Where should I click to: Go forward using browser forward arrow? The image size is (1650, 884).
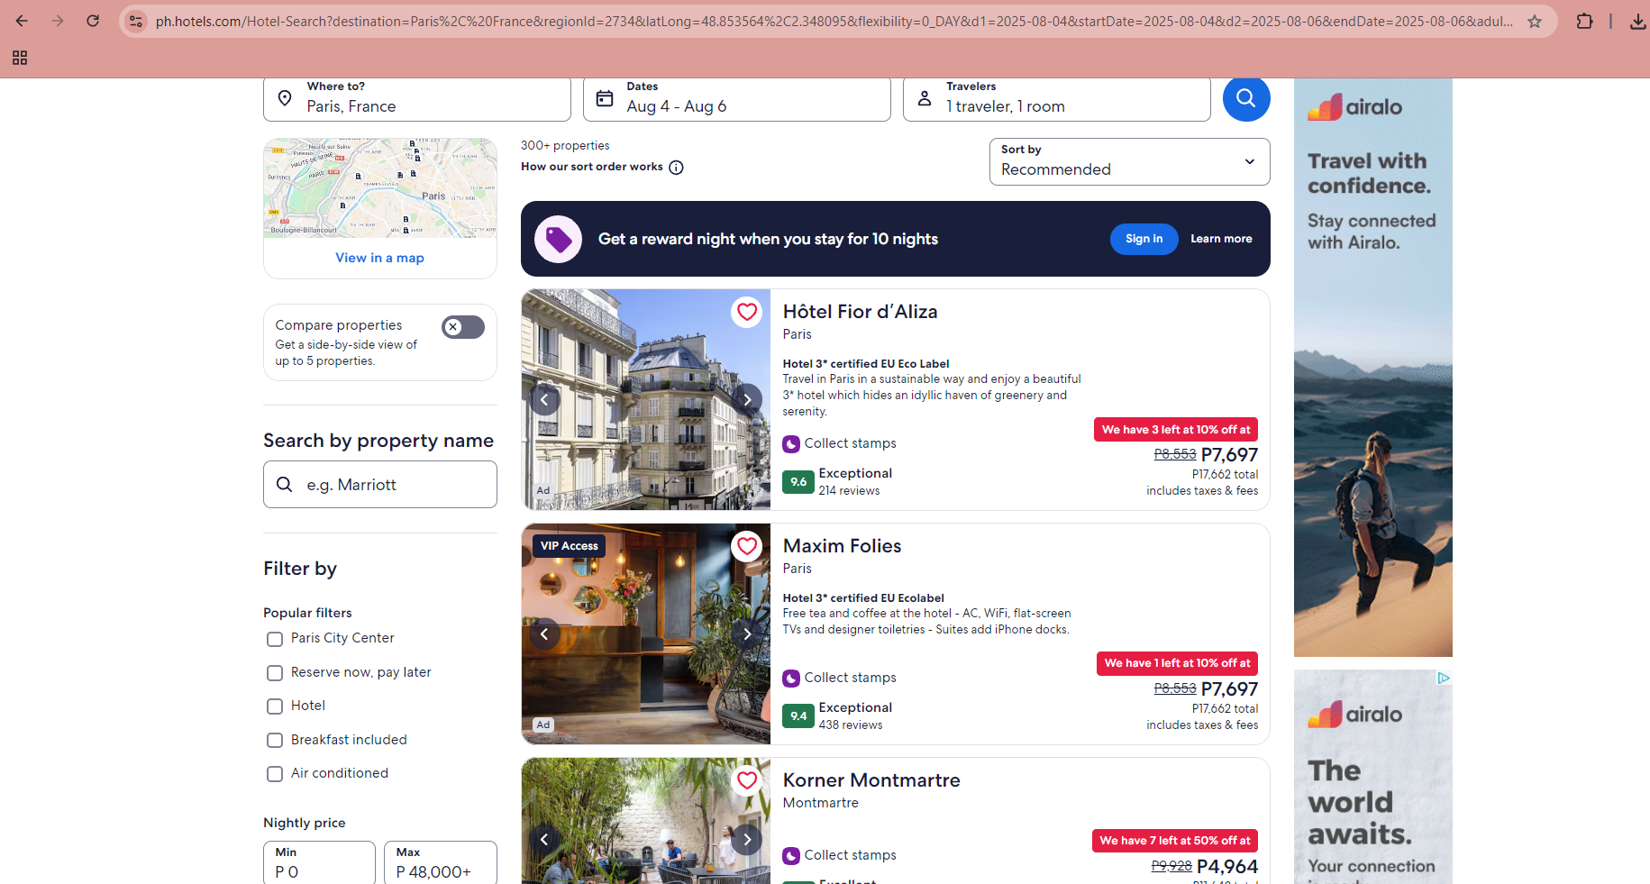click(x=58, y=21)
